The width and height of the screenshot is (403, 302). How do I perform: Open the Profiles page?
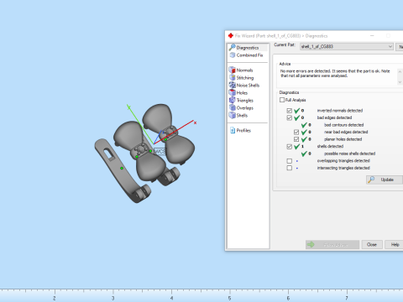coord(243,130)
